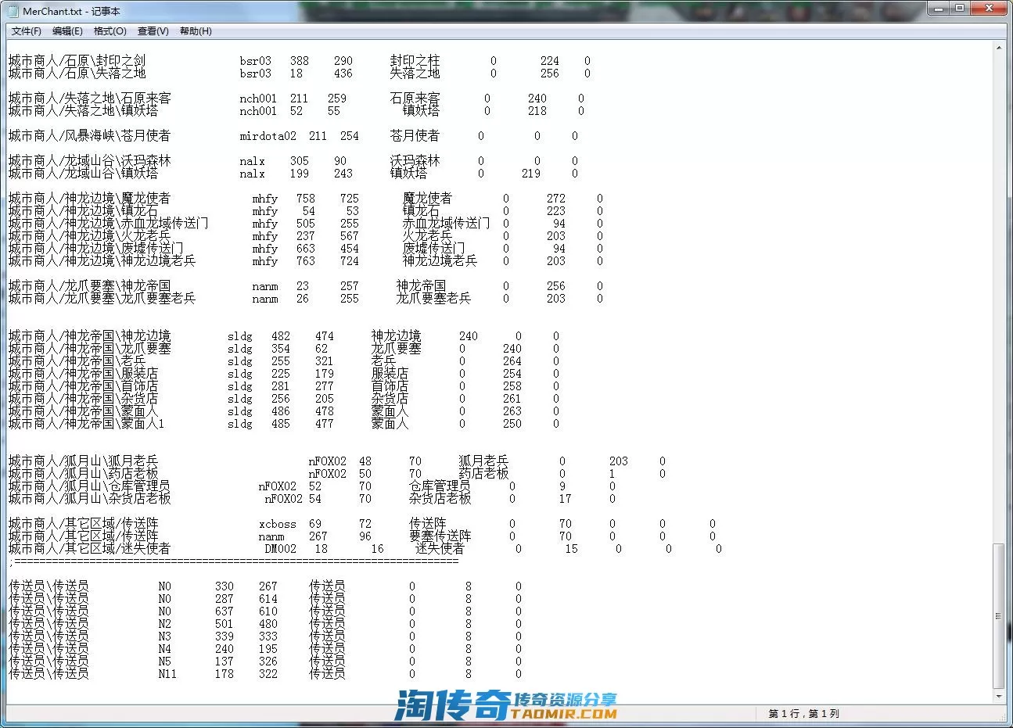Click the DM002 map code

(281, 549)
